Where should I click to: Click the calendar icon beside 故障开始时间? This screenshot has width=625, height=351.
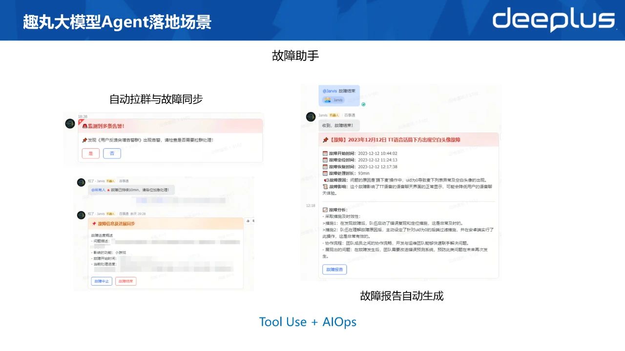coord(325,153)
